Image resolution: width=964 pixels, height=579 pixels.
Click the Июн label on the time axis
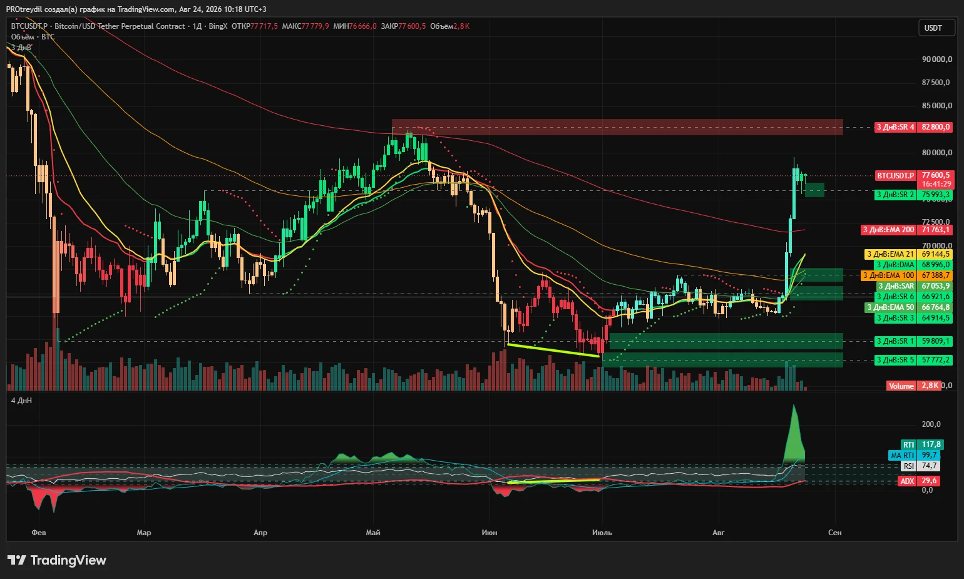(490, 533)
